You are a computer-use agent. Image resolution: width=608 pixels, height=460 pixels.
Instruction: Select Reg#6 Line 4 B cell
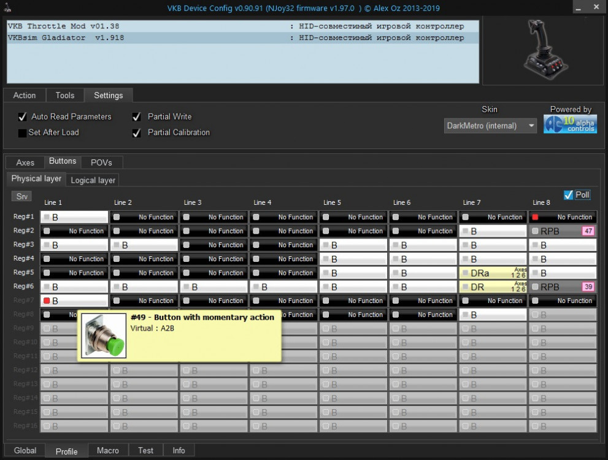(x=283, y=287)
